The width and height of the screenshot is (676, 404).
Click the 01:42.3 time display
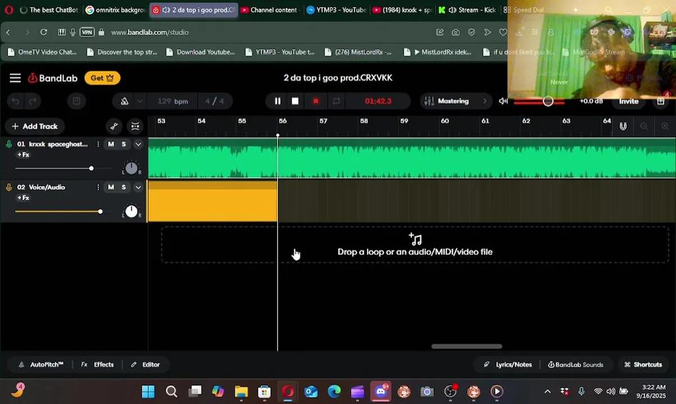378,101
